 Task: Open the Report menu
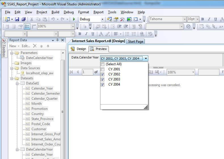click(x=98, y=12)
